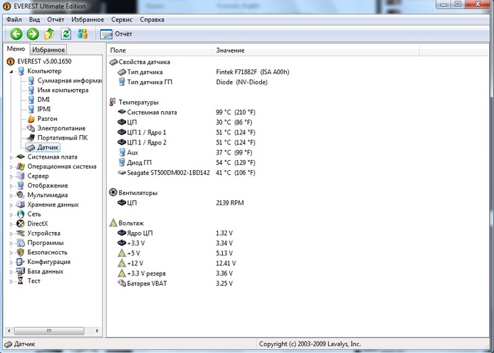The width and height of the screenshot is (494, 353).
Task: Expand the Мультимедиа tree node
Action: click(x=11, y=195)
